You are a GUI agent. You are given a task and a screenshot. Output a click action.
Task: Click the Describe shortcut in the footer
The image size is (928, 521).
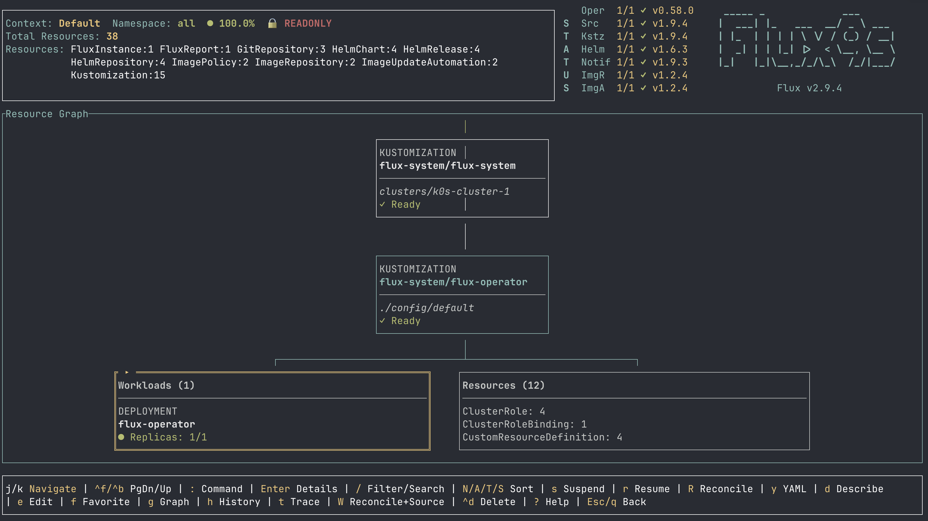point(854,489)
